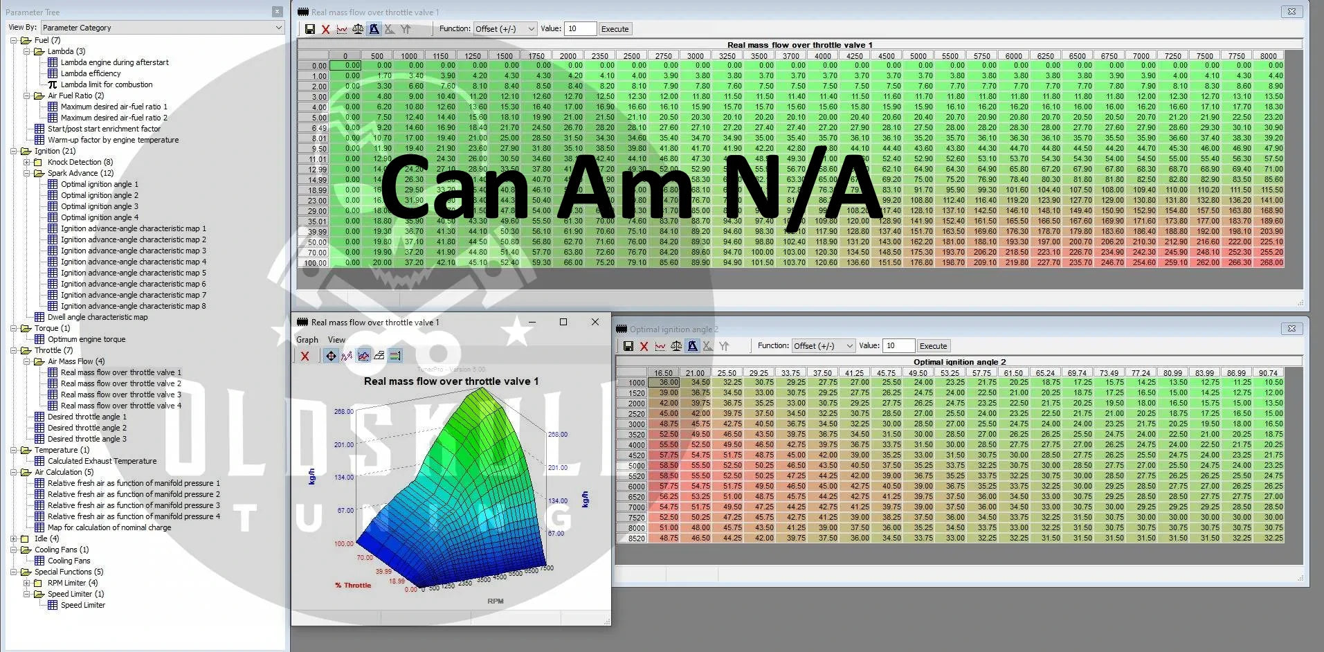Expand the Knock Detection tree folder
The width and height of the screenshot is (1324, 652).
click(27, 162)
